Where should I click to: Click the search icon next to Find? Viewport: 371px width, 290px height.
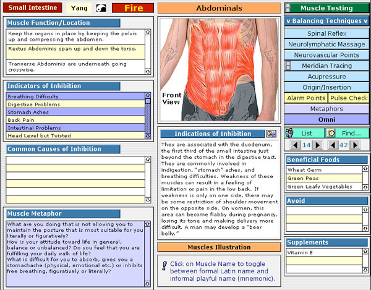coord(331,133)
